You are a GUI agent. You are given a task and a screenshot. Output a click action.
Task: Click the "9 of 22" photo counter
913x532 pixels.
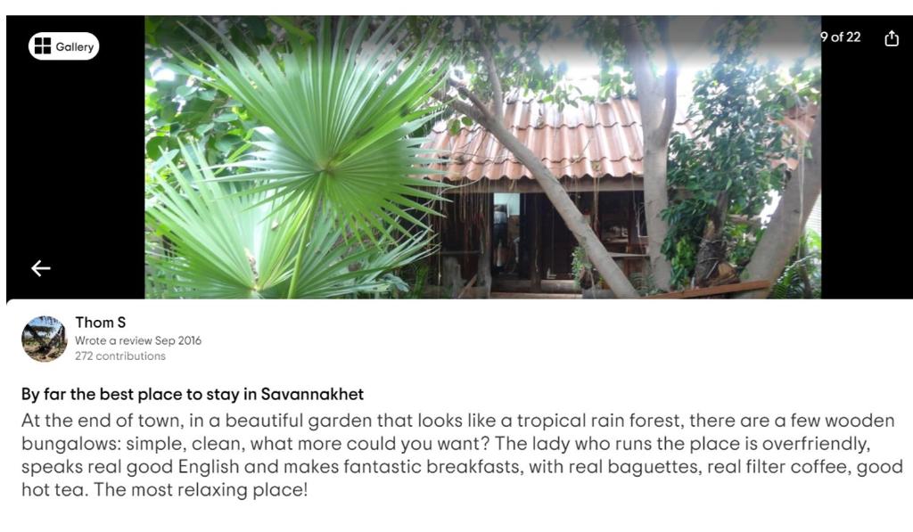[x=841, y=37]
